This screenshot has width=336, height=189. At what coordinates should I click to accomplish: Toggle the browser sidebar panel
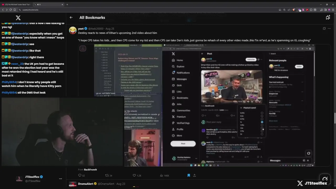[325, 10]
